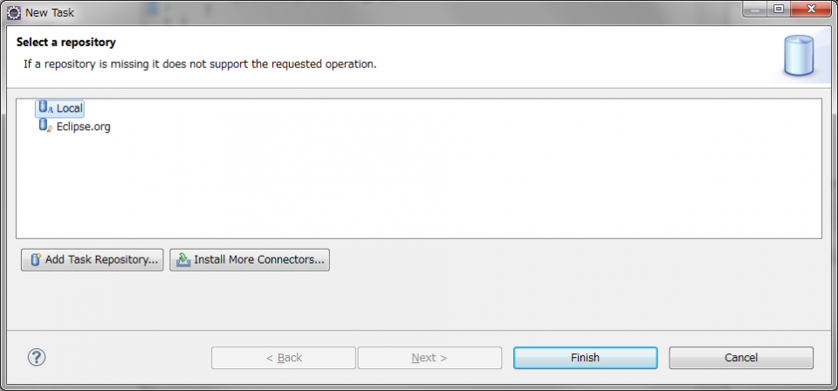Click the Eclipse icon in the title bar
Image resolution: width=838 pixels, height=391 pixels.
click(x=14, y=13)
